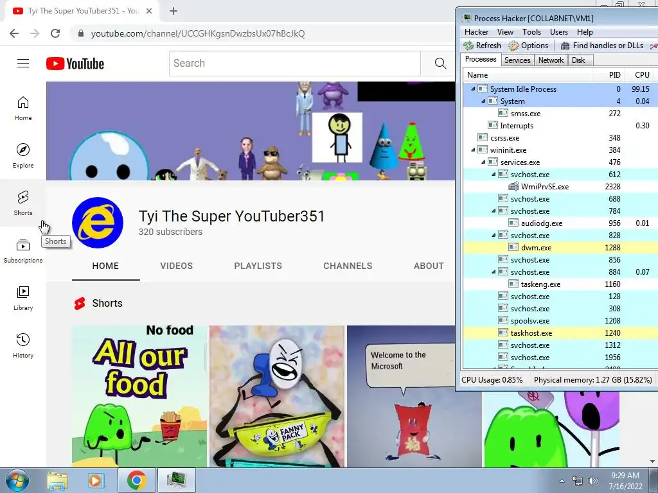Image resolution: width=658 pixels, height=493 pixels.
Task: Switch to the Network tab
Action: (x=551, y=60)
